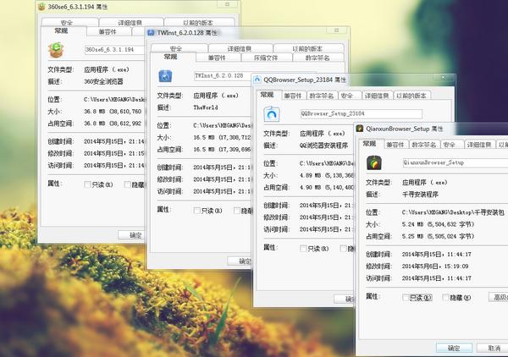This screenshot has height=357, width=508.
Task: Click the TheWorld installer file icon
Action: (x=165, y=76)
